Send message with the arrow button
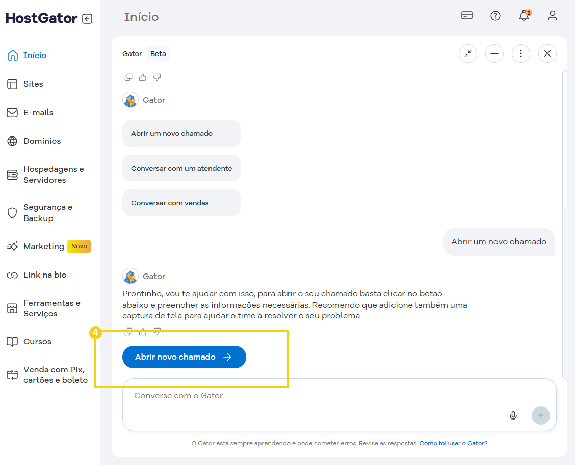This screenshot has width=575, height=465. (x=541, y=416)
